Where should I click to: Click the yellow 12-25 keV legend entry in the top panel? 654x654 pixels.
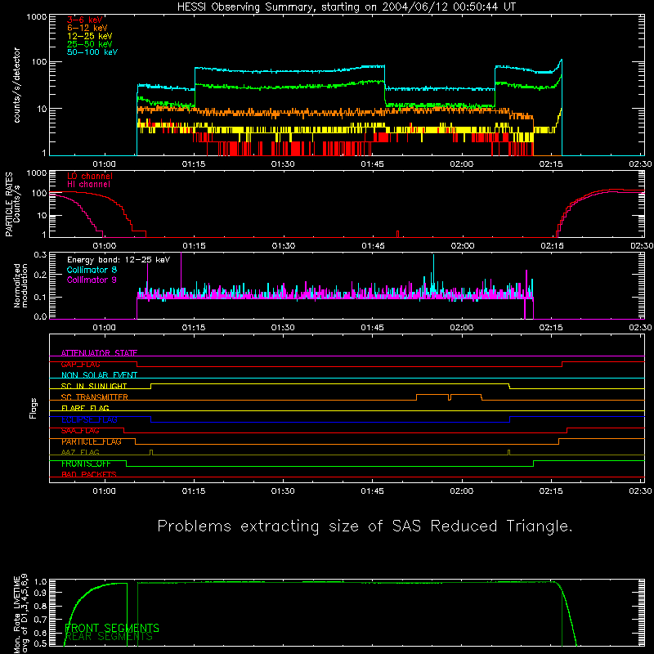89,36
